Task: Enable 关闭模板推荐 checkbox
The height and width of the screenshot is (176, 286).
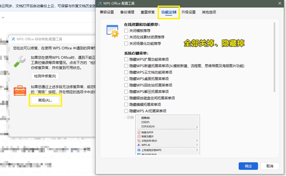Action: [x=126, y=31]
